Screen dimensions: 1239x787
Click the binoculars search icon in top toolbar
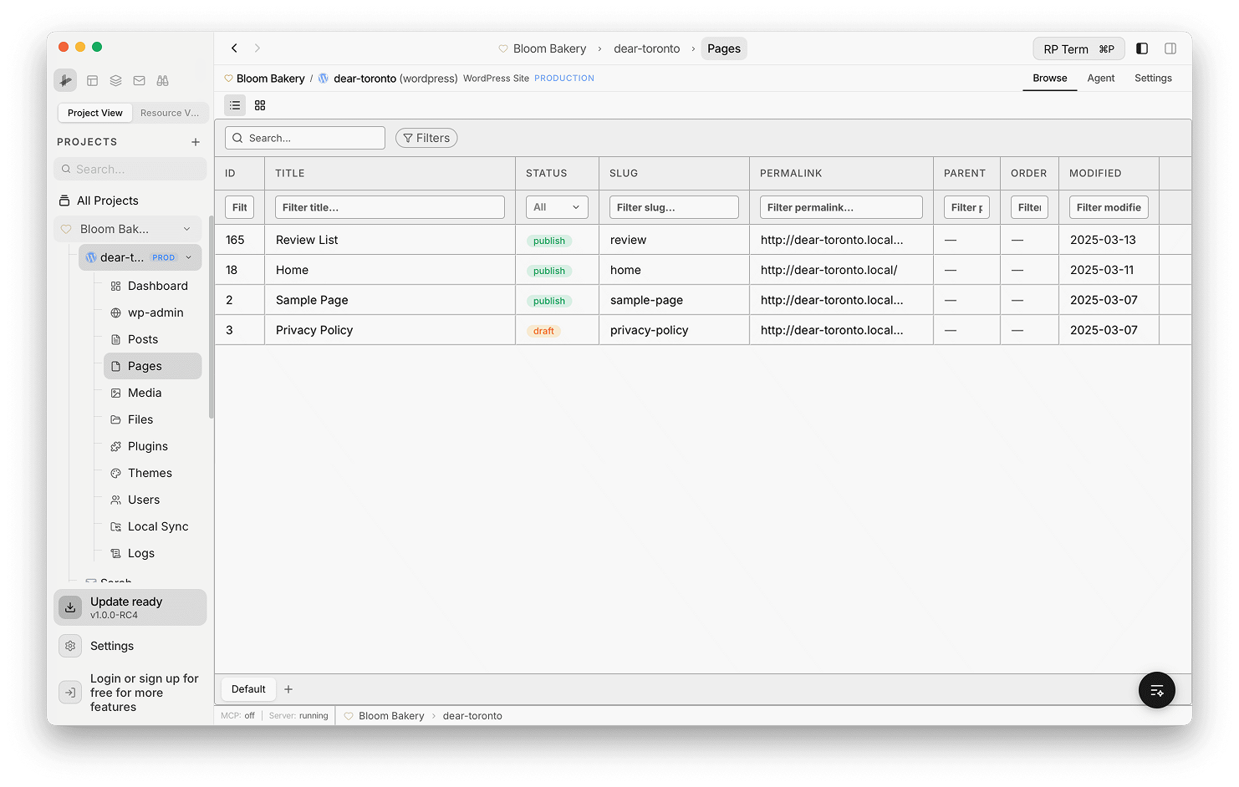coord(162,80)
